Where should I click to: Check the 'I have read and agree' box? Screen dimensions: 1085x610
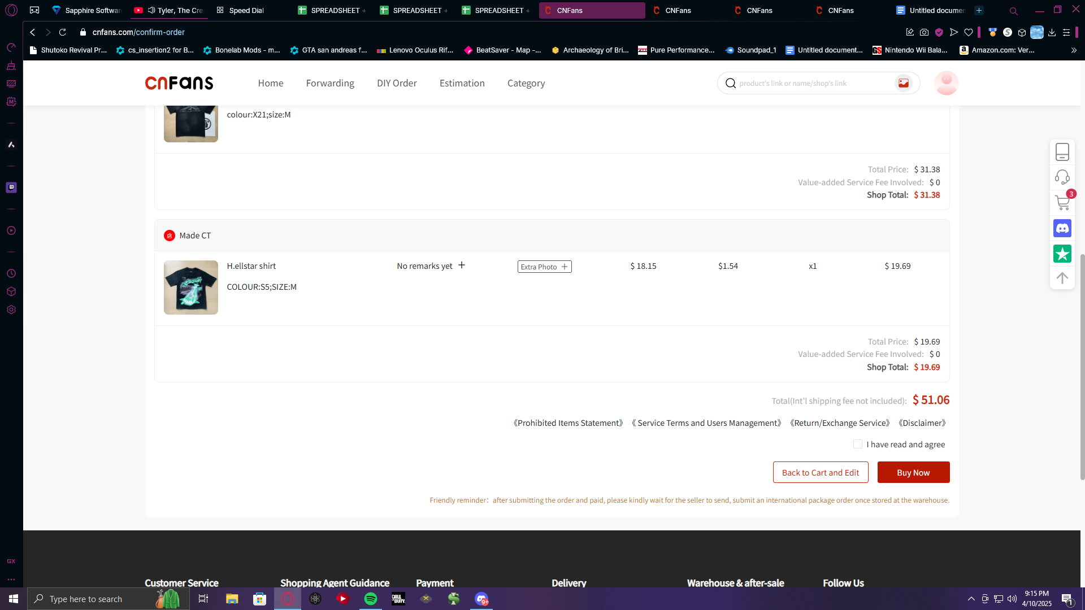pos(858,445)
